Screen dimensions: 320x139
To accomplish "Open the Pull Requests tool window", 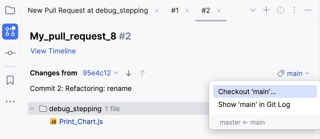I will [10, 32].
